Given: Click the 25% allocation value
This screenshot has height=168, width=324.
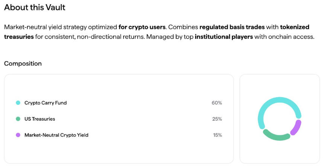Looking at the screenshot, I should tap(217, 119).
